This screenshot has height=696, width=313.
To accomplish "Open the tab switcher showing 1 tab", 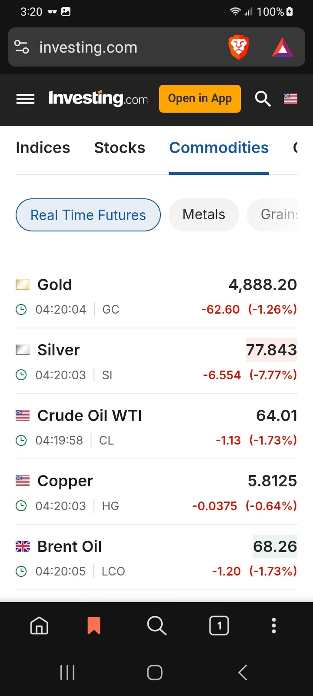I will (x=219, y=626).
